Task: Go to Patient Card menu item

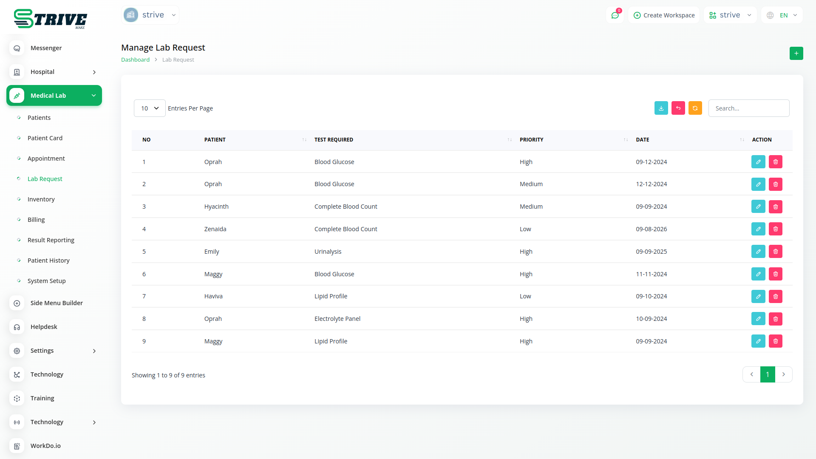Action: tap(45, 138)
